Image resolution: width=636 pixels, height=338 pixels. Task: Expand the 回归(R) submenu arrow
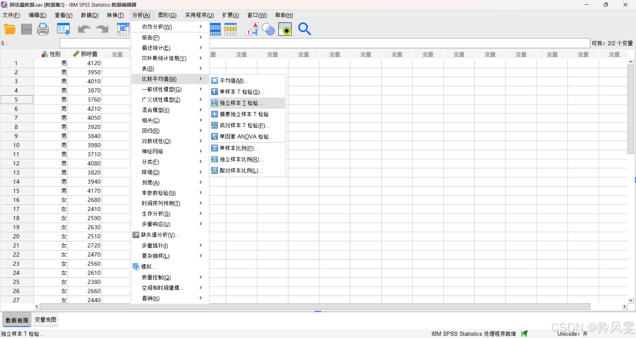(201, 130)
